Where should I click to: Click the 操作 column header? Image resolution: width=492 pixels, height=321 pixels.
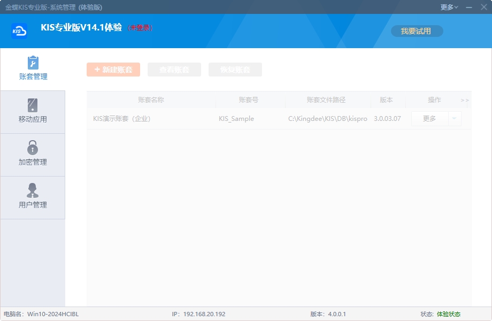tap(434, 100)
